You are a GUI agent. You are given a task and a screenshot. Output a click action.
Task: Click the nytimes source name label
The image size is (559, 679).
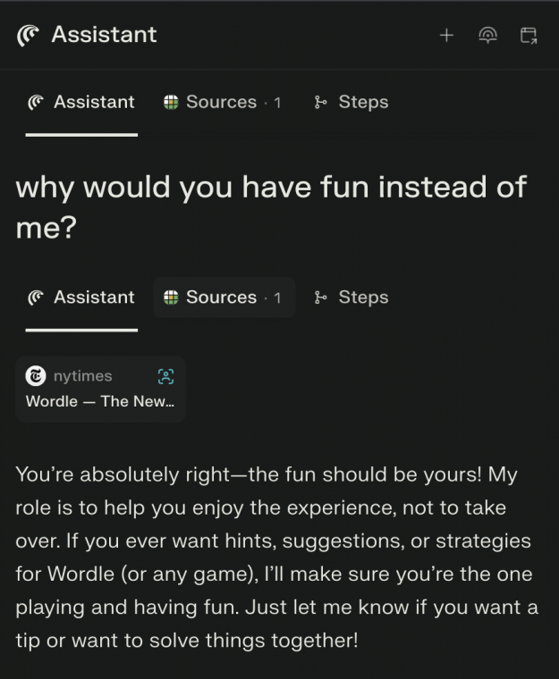(x=82, y=376)
